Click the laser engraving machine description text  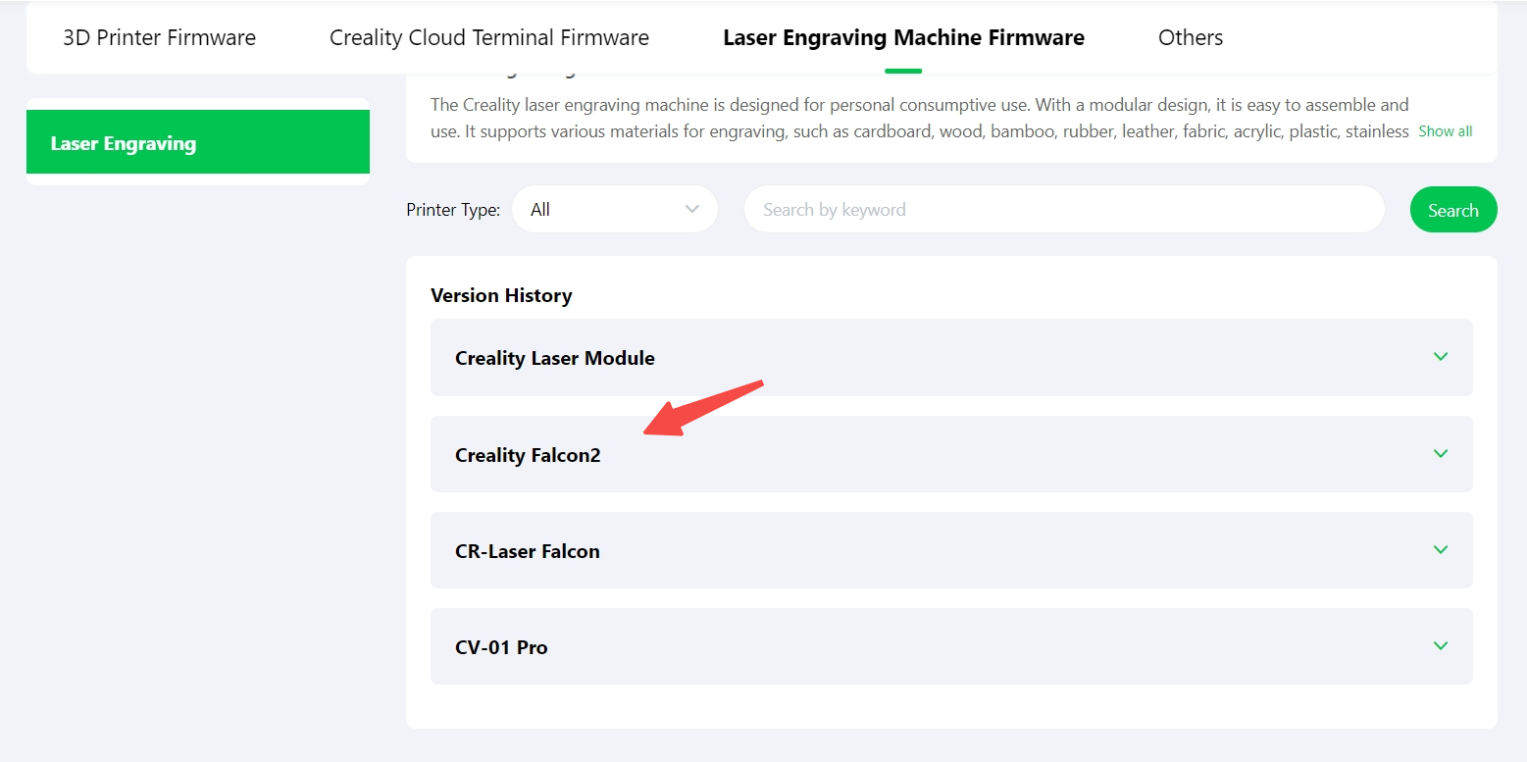(920, 118)
